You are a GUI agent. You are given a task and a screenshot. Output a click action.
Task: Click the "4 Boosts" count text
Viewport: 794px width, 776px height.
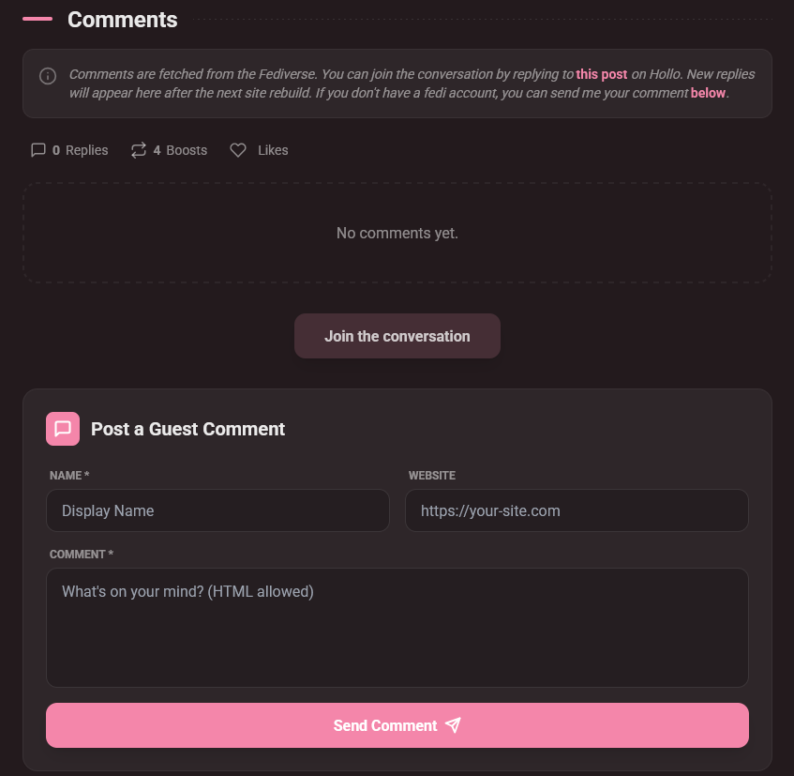pyautogui.click(x=181, y=150)
